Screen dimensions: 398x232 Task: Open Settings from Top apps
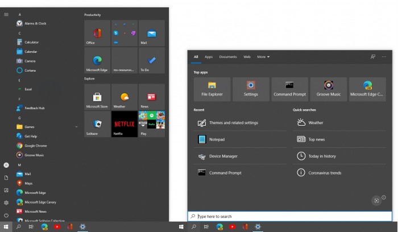pos(251,89)
